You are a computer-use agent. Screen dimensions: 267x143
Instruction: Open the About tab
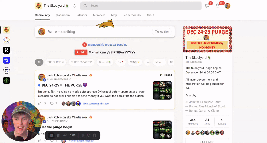click(150, 15)
